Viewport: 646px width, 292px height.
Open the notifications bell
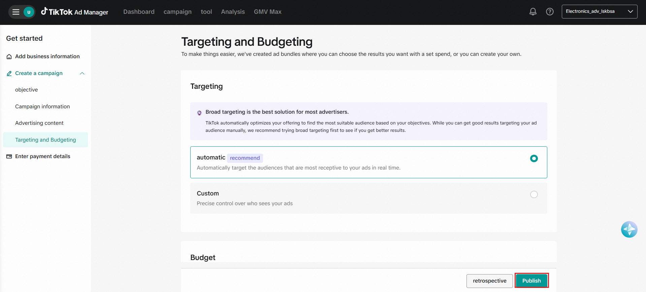[x=533, y=12]
